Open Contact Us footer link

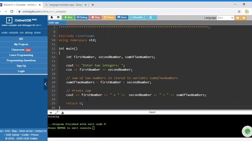41,131
